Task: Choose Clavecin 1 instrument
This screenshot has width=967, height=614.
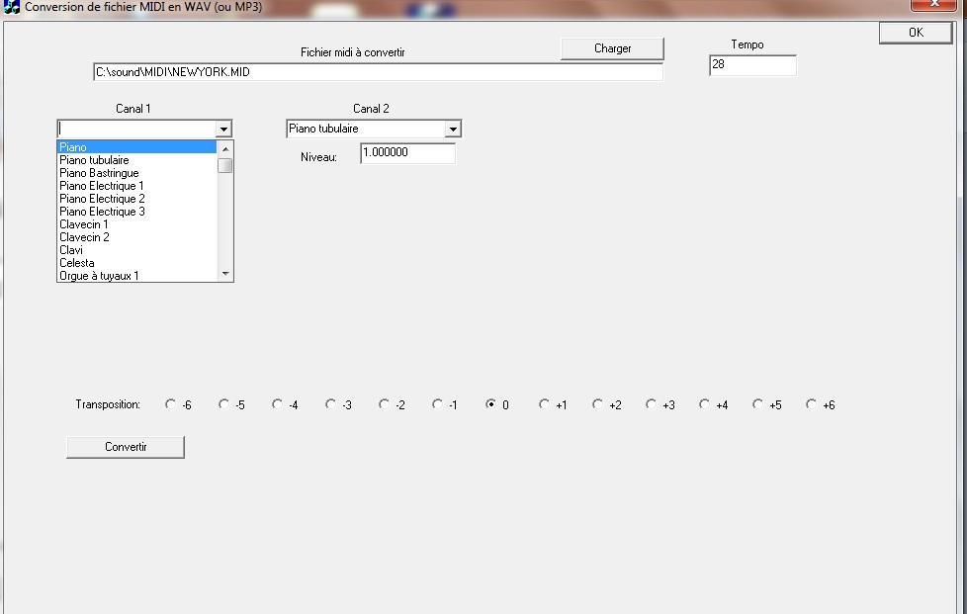Action: tap(136, 224)
